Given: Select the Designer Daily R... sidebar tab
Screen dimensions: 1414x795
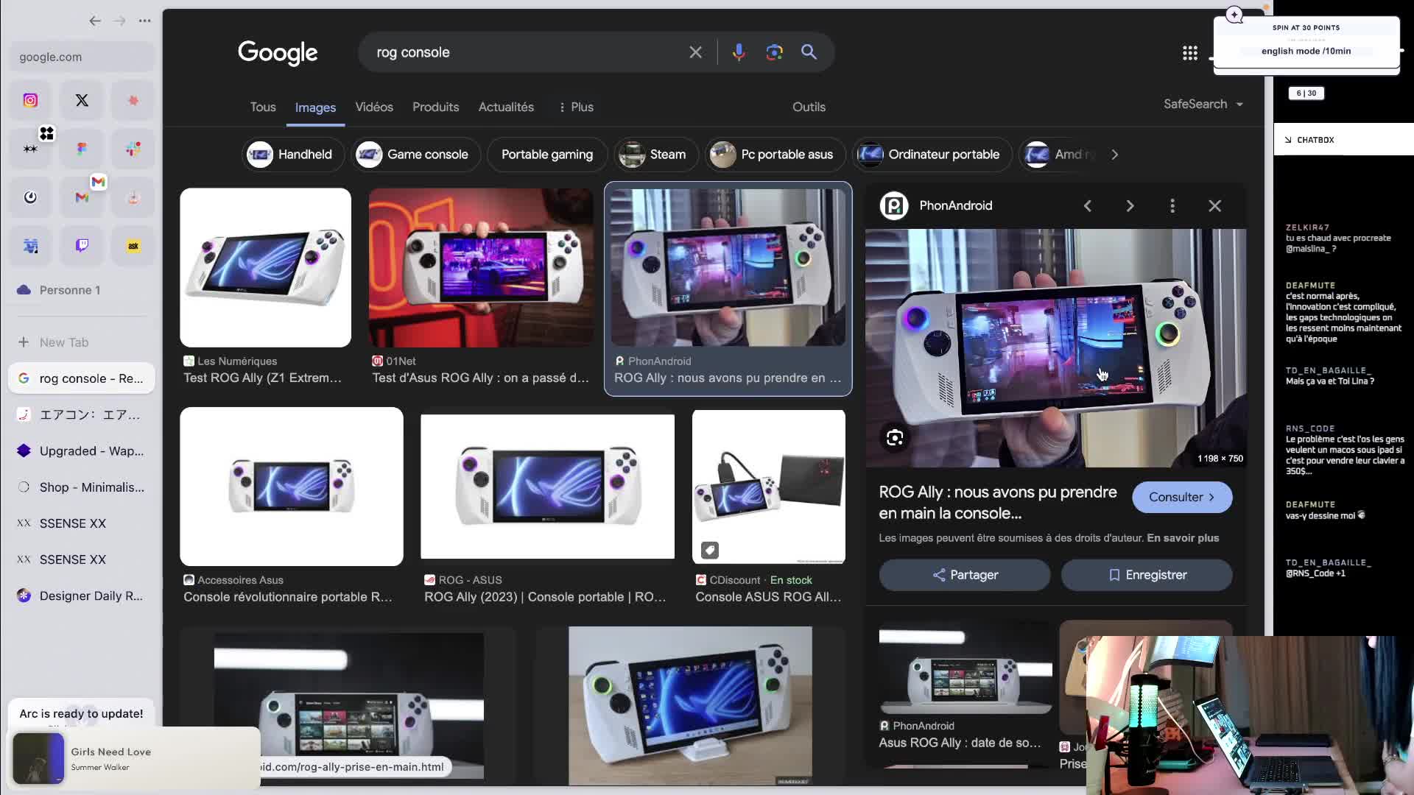Looking at the screenshot, I should (81, 596).
